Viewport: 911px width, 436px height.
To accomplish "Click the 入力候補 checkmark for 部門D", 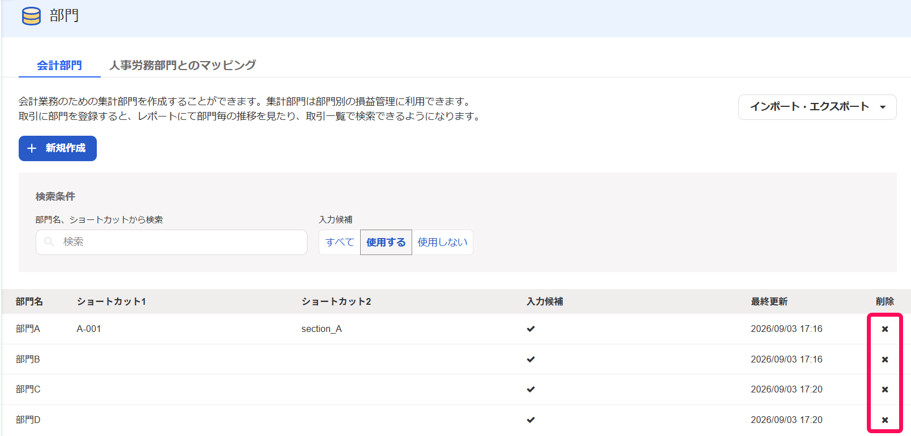I will click(x=531, y=420).
